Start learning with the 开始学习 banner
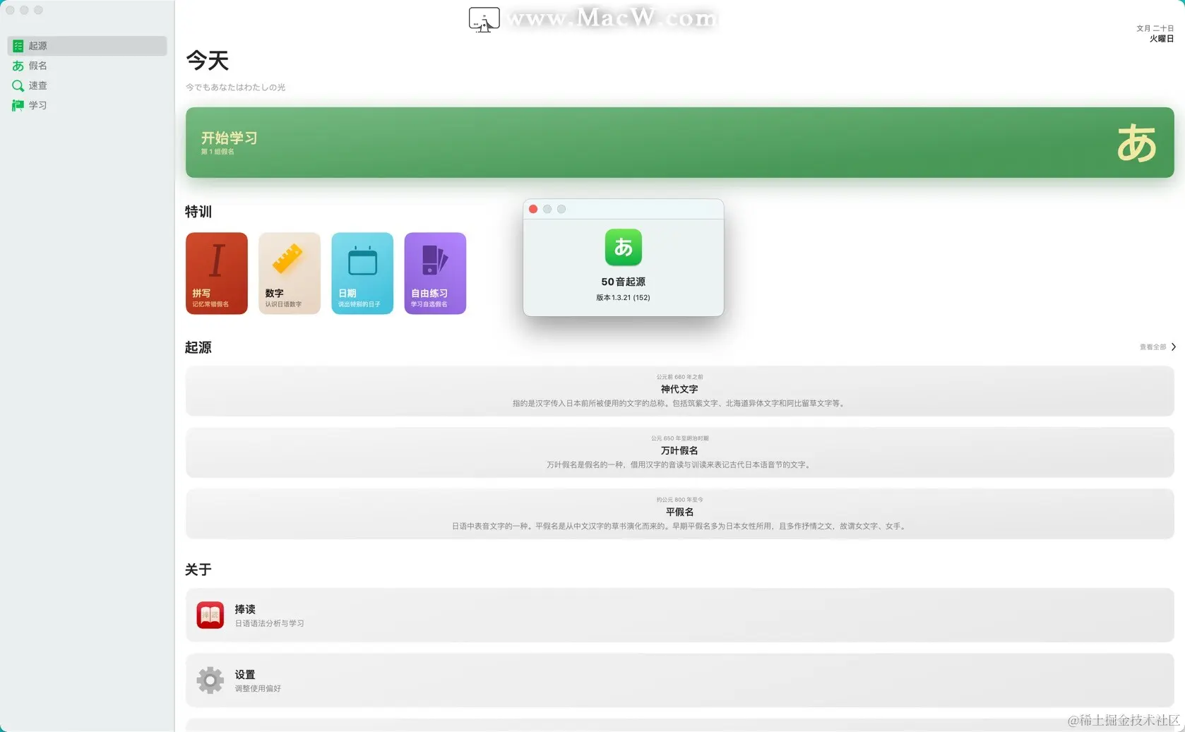 (679, 143)
